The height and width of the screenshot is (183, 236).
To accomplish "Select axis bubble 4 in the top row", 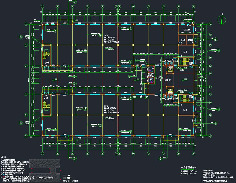I will click(x=73, y=7).
